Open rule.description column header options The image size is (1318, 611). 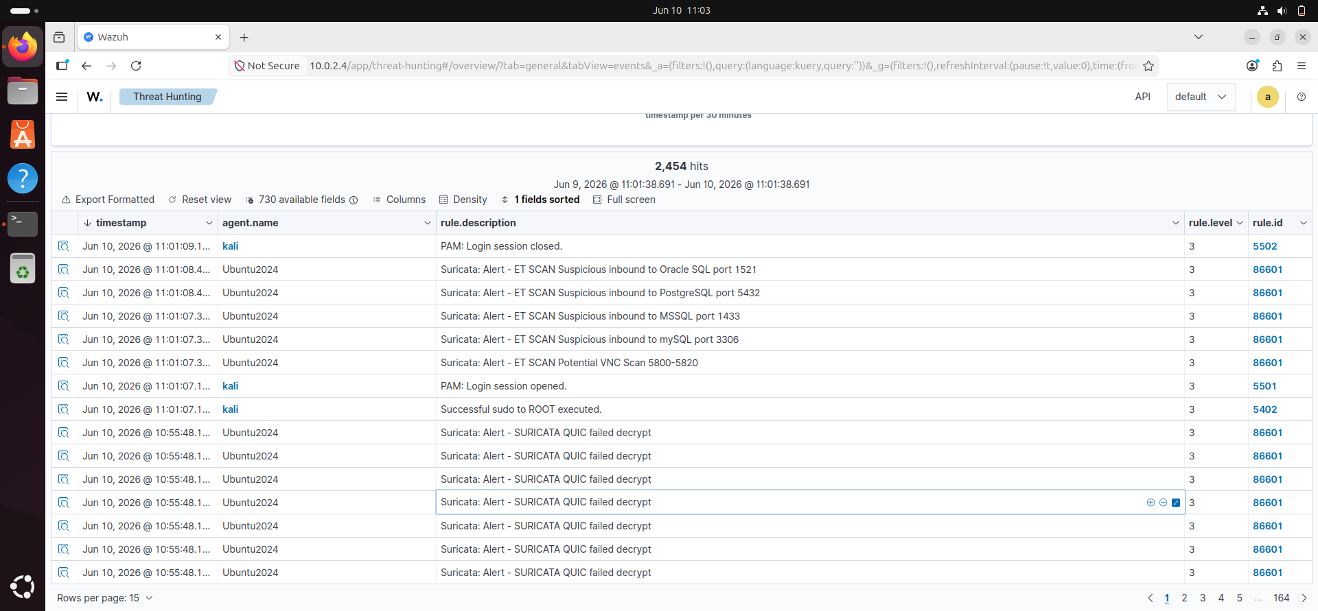click(x=1175, y=223)
